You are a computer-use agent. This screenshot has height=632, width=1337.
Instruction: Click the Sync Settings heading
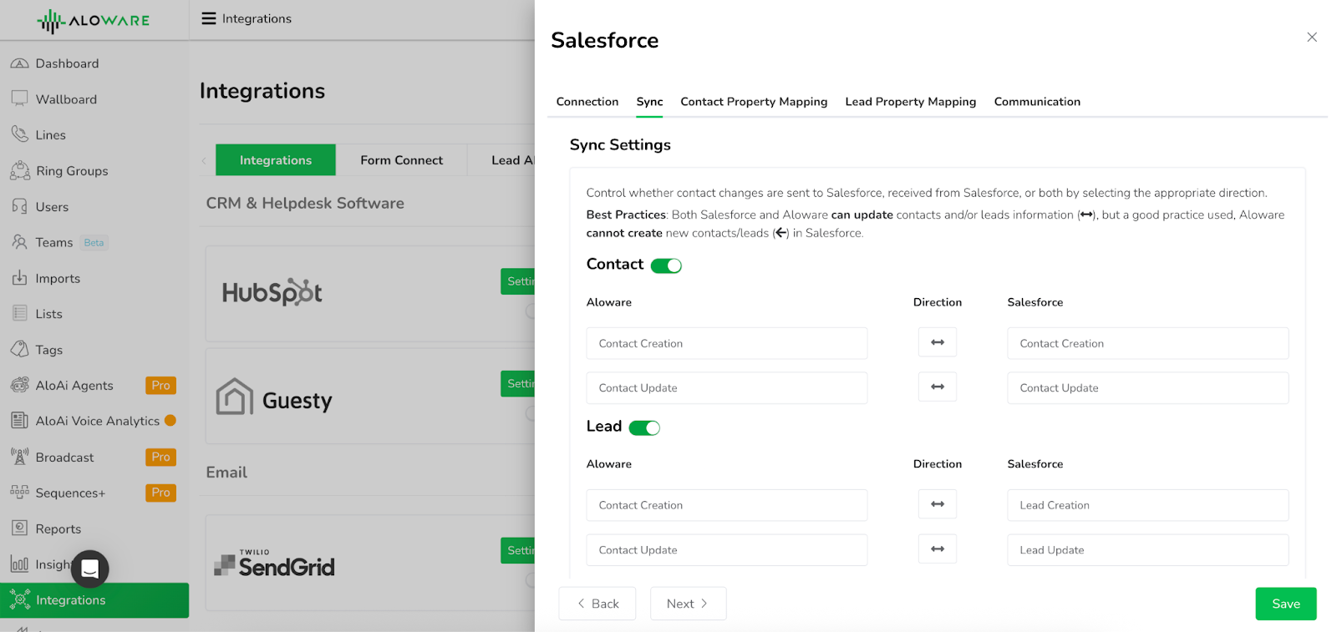pyautogui.click(x=620, y=144)
